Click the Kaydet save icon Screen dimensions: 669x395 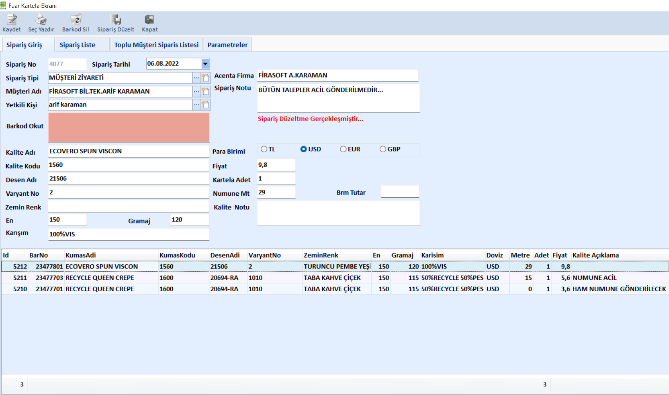12,20
